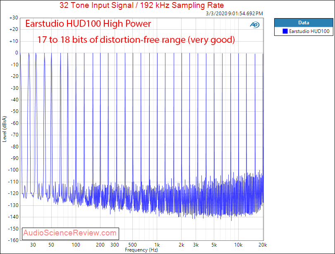Click the blue Earstudio HUD100 legend swatch
Viewport: 335px width, 254px height.
pyautogui.click(x=285, y=31)
